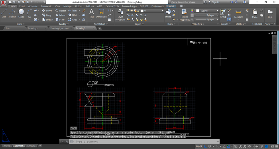Insert a table from Annotation panel

click(x=110, y=20)
